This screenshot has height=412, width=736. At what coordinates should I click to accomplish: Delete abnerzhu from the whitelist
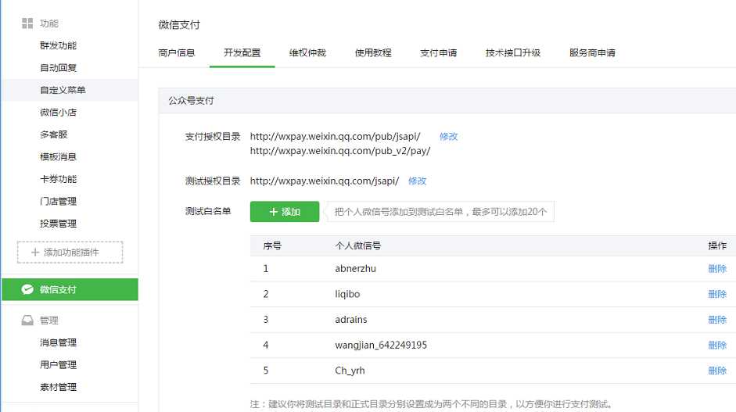click(717, 269)
